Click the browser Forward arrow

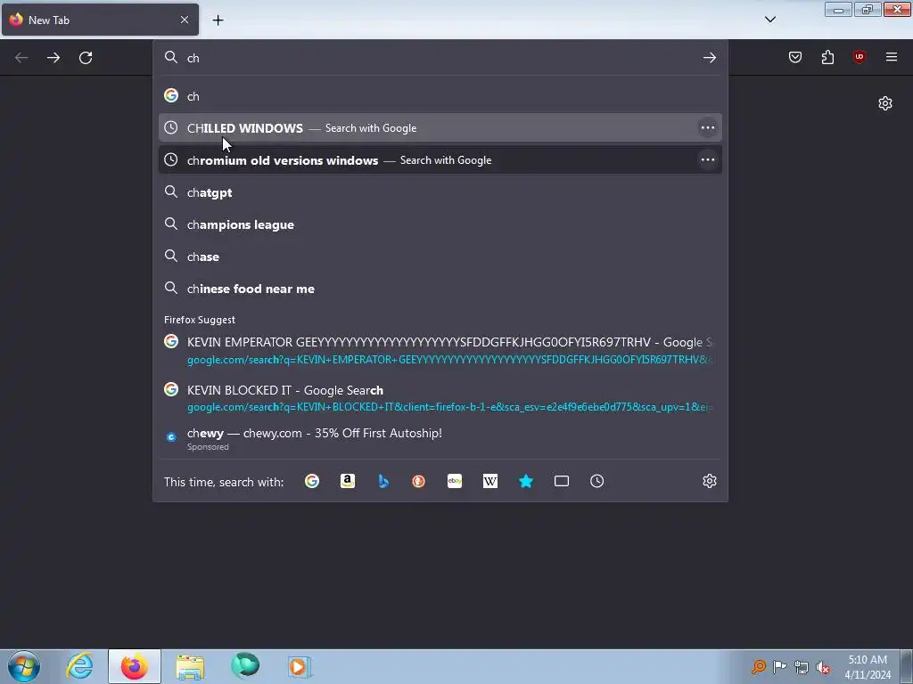(x=53, y=58)
